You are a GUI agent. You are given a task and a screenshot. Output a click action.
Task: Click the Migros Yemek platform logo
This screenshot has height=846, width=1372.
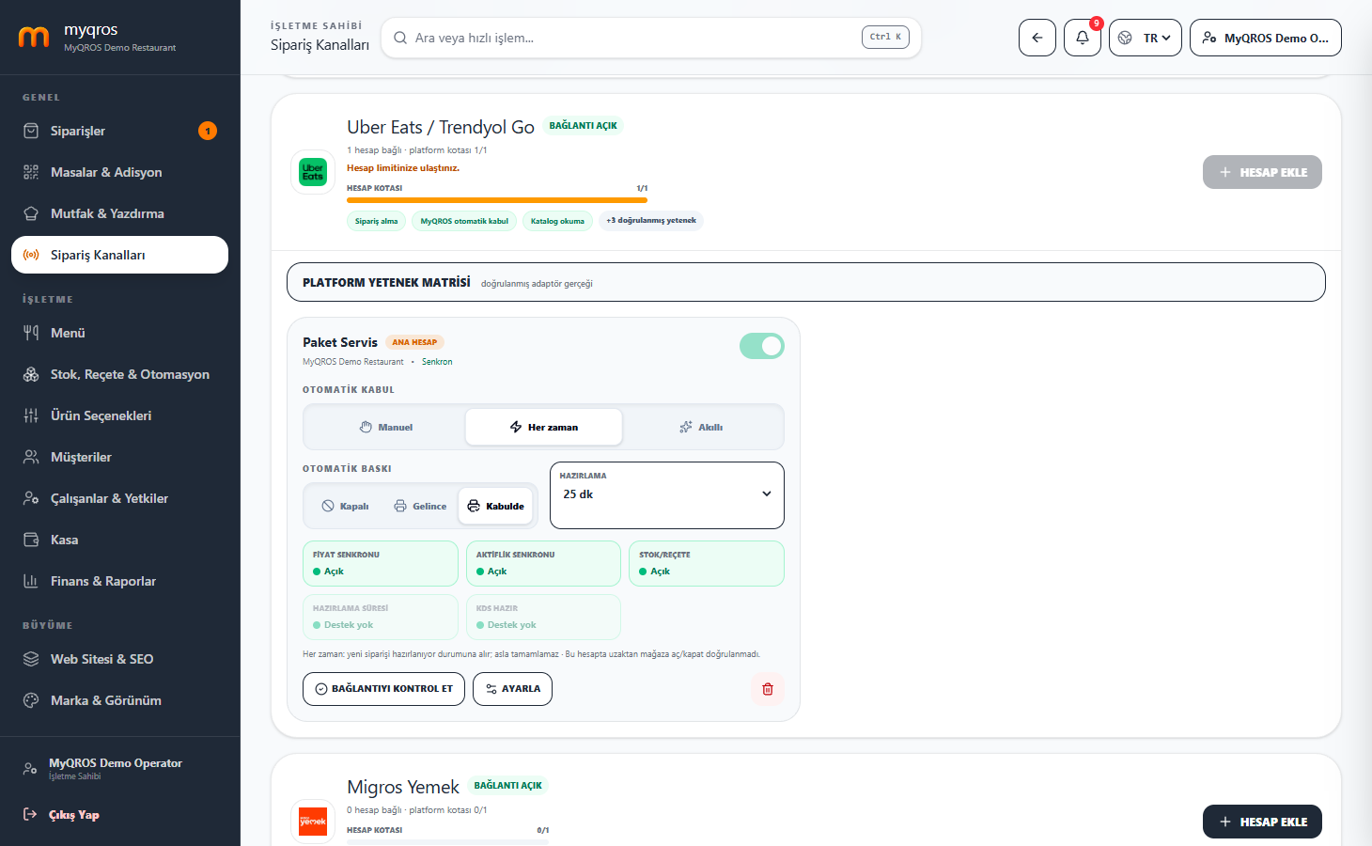pos(313,822)
